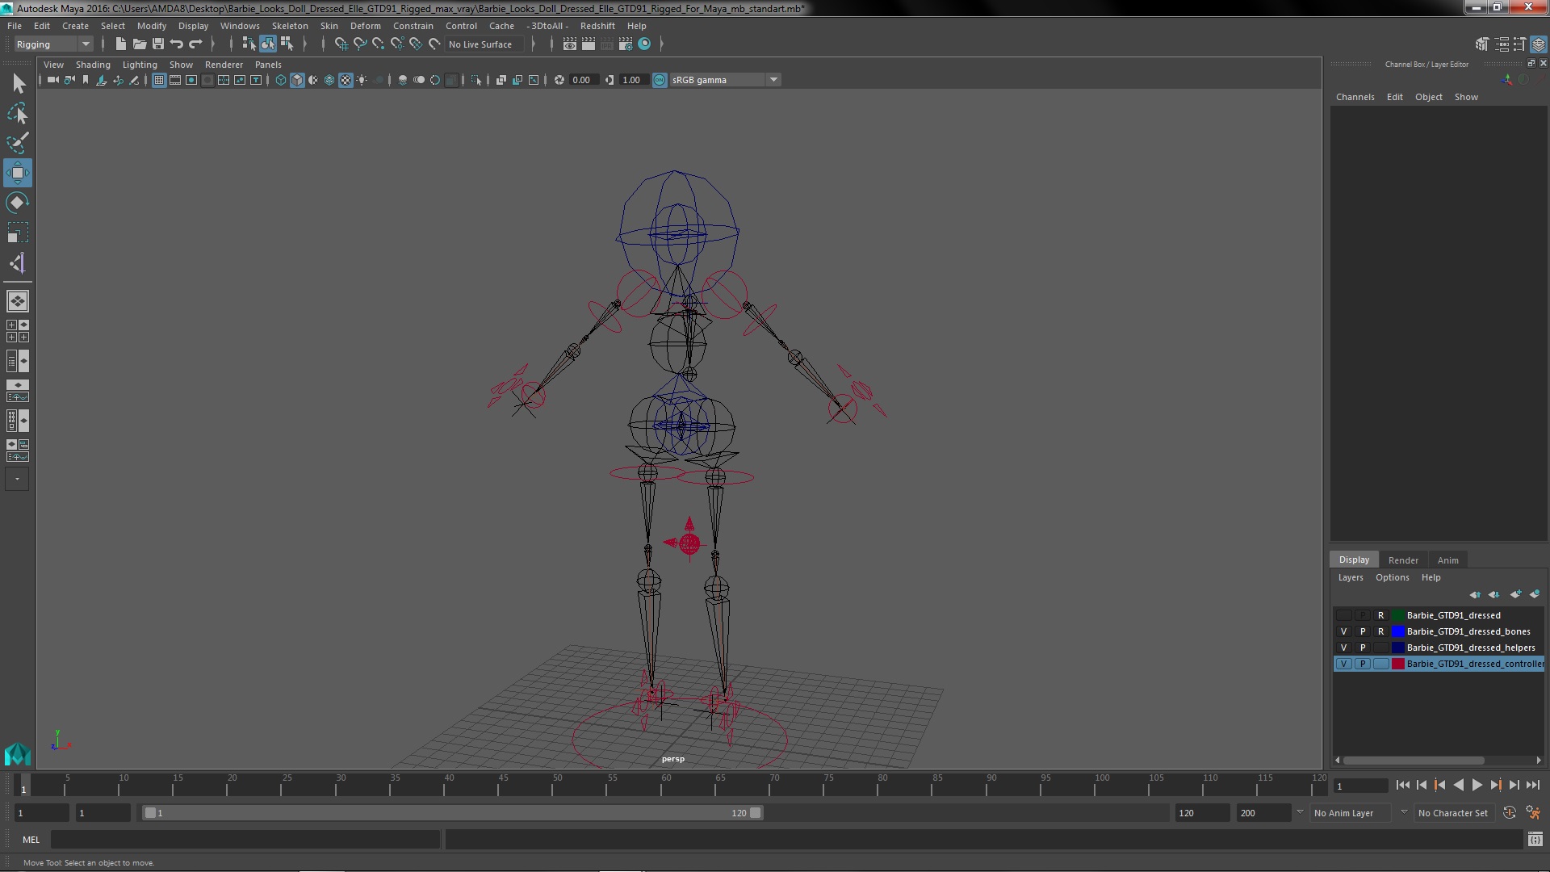Toggle wireframe shading in viewport
This screenshot has width=1550, height=872.
[281, 80]
